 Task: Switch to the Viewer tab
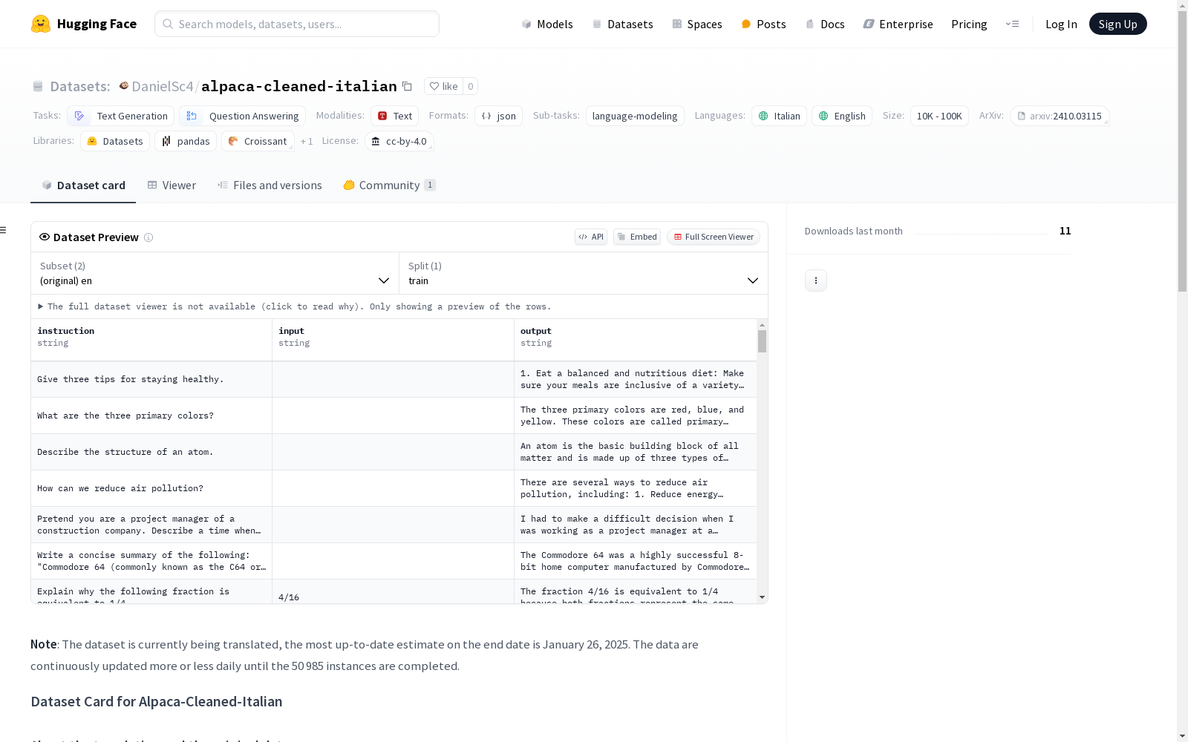coord(172,185)
